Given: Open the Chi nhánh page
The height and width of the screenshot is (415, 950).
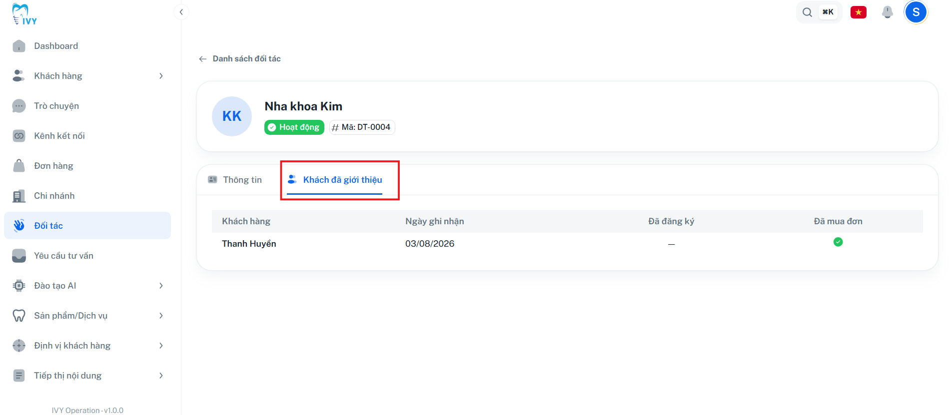Looking at the screenshot, I should point(87,196).
